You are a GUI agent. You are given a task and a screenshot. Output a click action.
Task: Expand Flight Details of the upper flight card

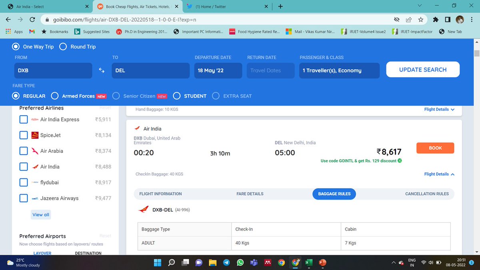[439, 109]
